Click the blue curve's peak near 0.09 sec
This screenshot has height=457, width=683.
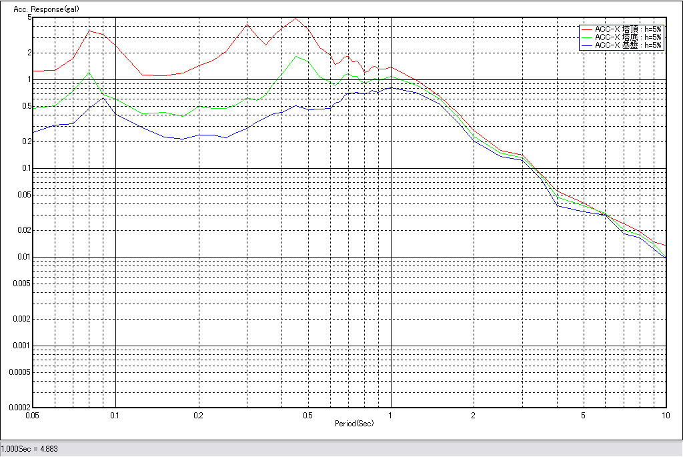click(x=103, y=97)
